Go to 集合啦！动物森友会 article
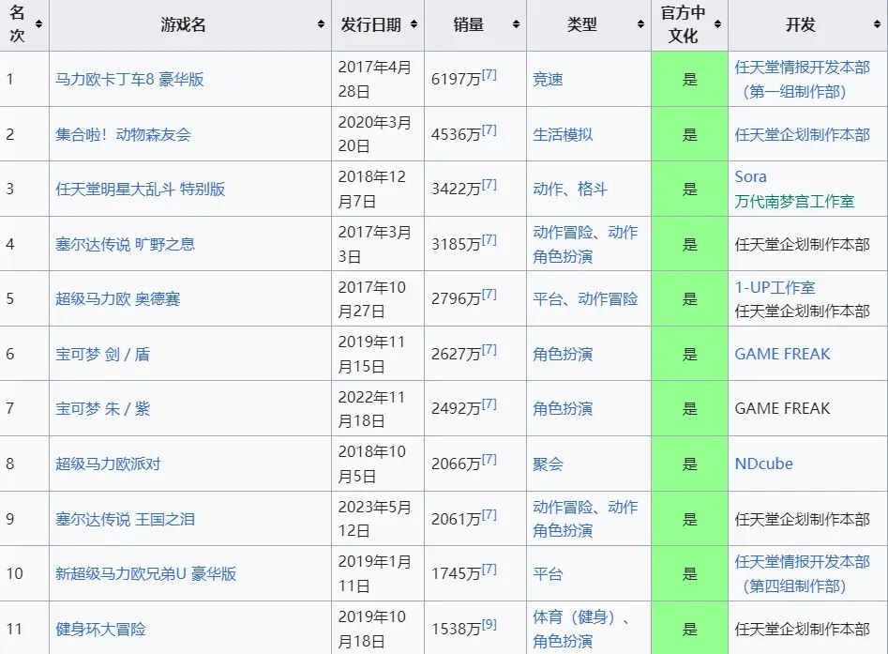This screenshot has height=654, width=888. (123, 134)
